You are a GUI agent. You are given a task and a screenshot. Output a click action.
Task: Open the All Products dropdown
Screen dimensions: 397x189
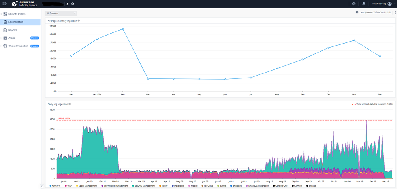(61, 13)
